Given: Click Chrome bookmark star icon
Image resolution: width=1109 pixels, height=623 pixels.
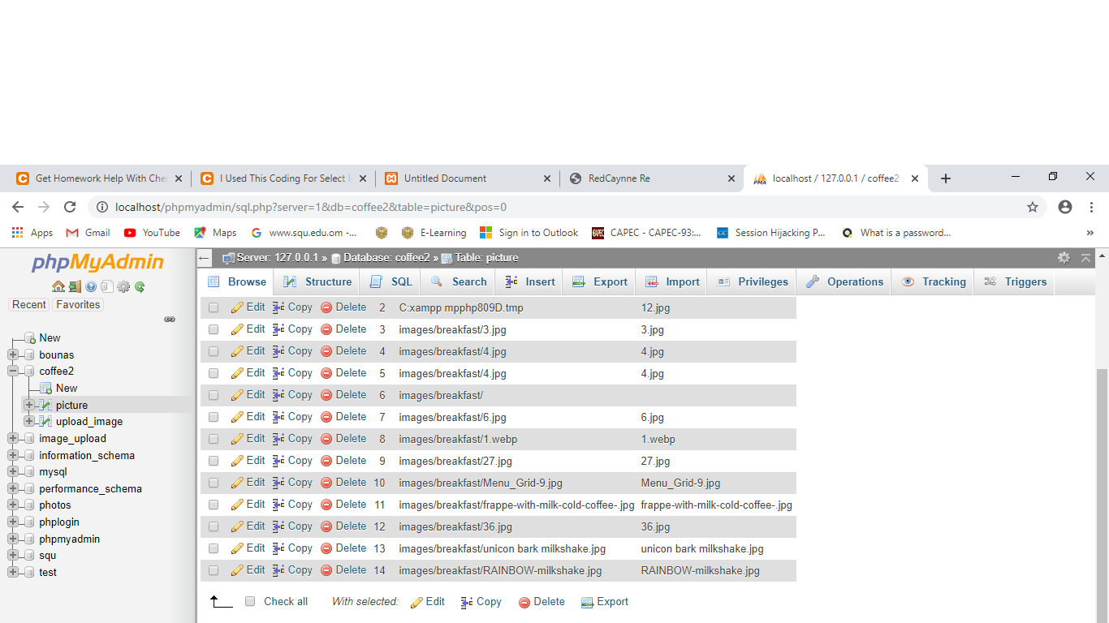Looking at the screenshot, I should point(1033,207).
